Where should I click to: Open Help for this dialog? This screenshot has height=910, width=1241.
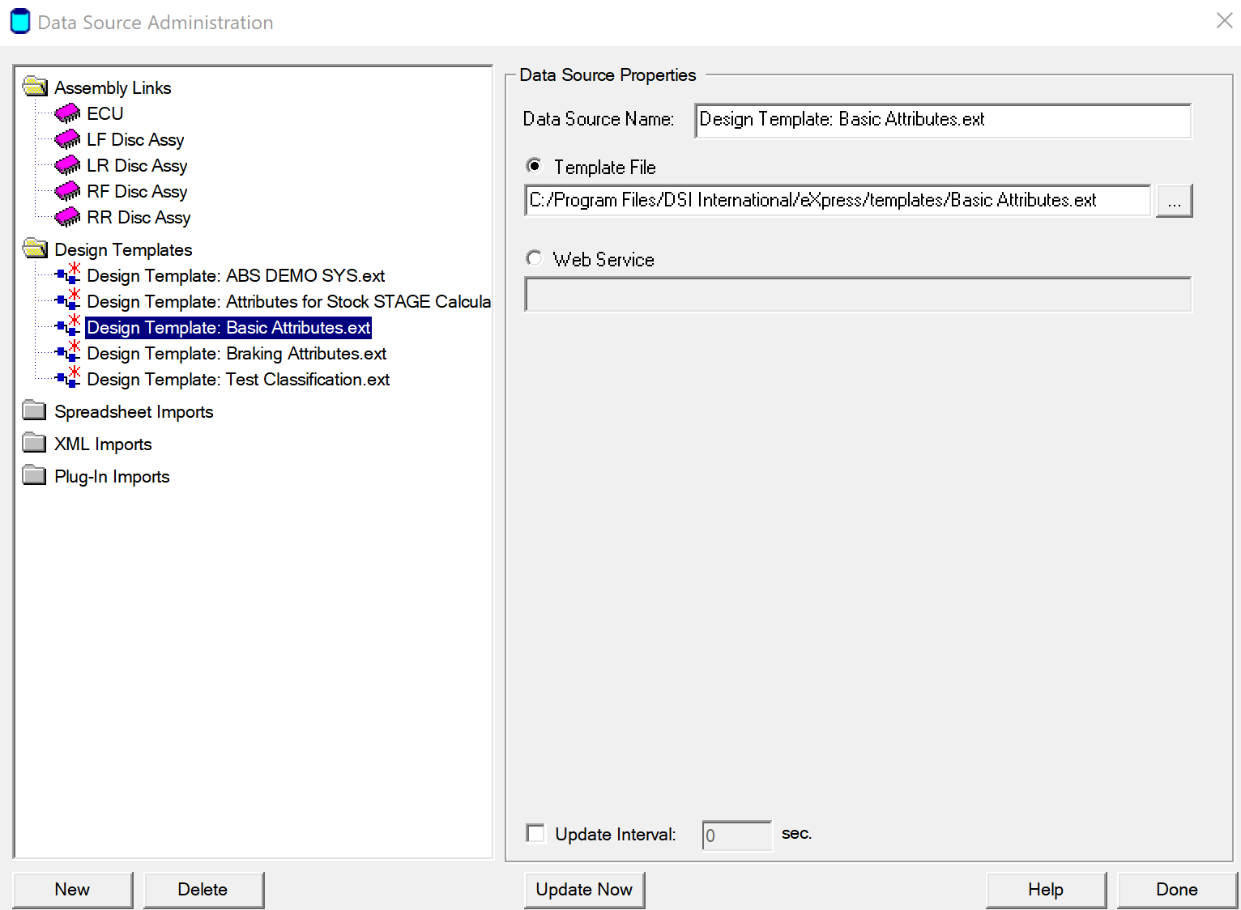[x=1046, y=890]
